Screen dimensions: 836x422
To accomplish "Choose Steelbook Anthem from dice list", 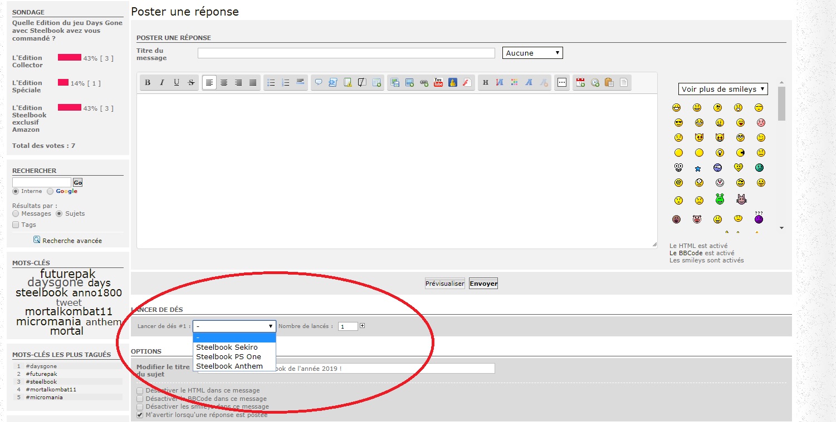I will pos(234,366).
